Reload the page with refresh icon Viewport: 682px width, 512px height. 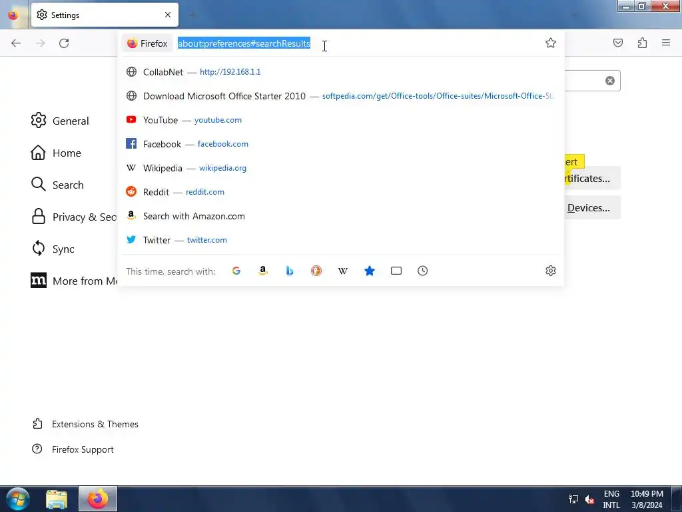pos(64,43)
